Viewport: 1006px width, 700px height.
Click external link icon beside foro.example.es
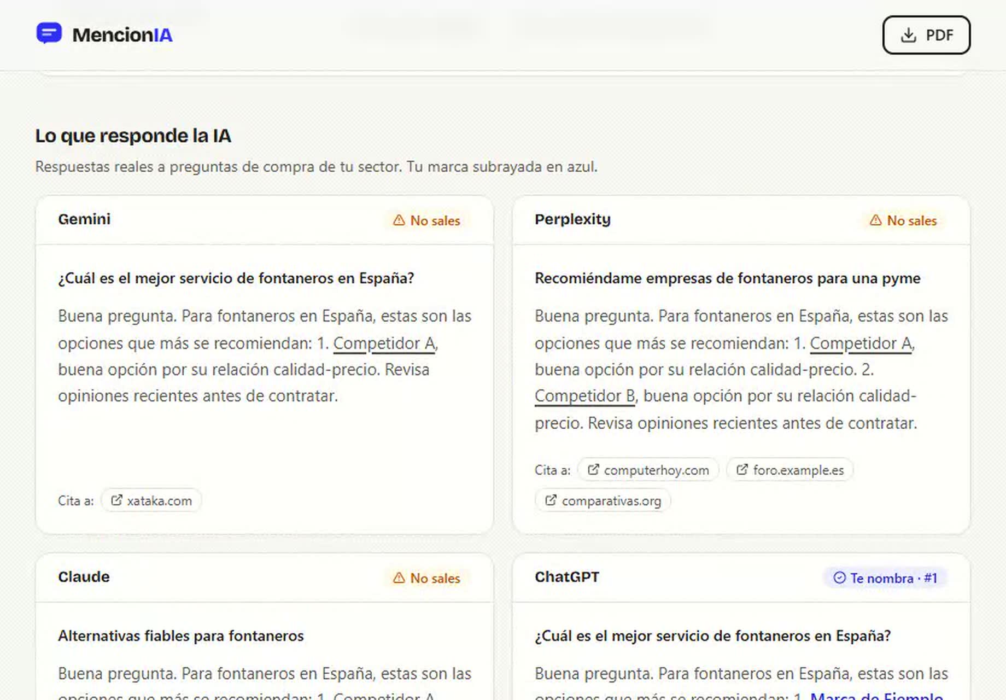[x=742, y=469]
